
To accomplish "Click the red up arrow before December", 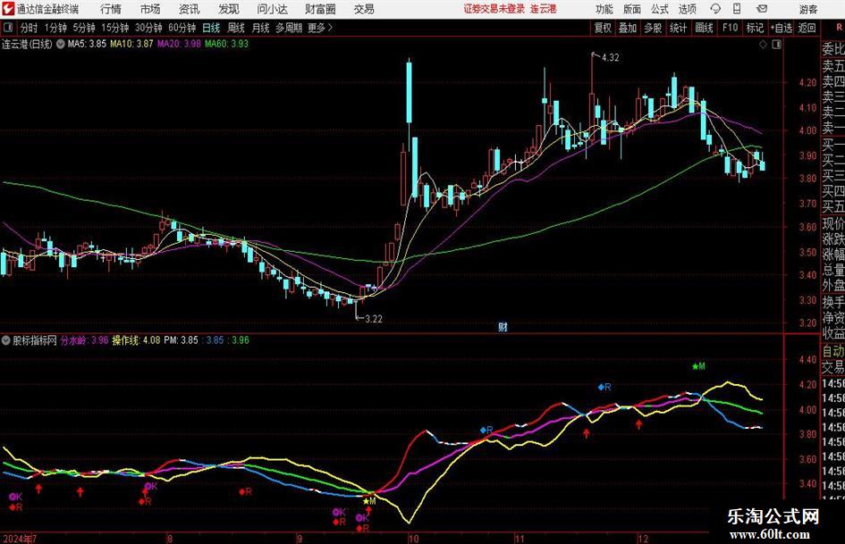I will click(638, 424).
